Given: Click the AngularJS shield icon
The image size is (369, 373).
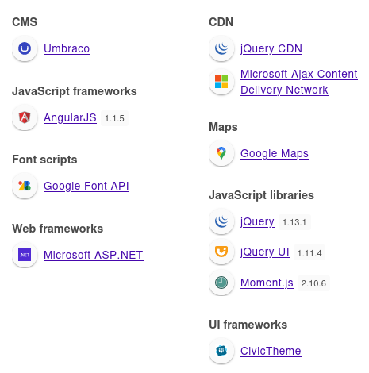Looking at the screenshot, I should point(25,117).
